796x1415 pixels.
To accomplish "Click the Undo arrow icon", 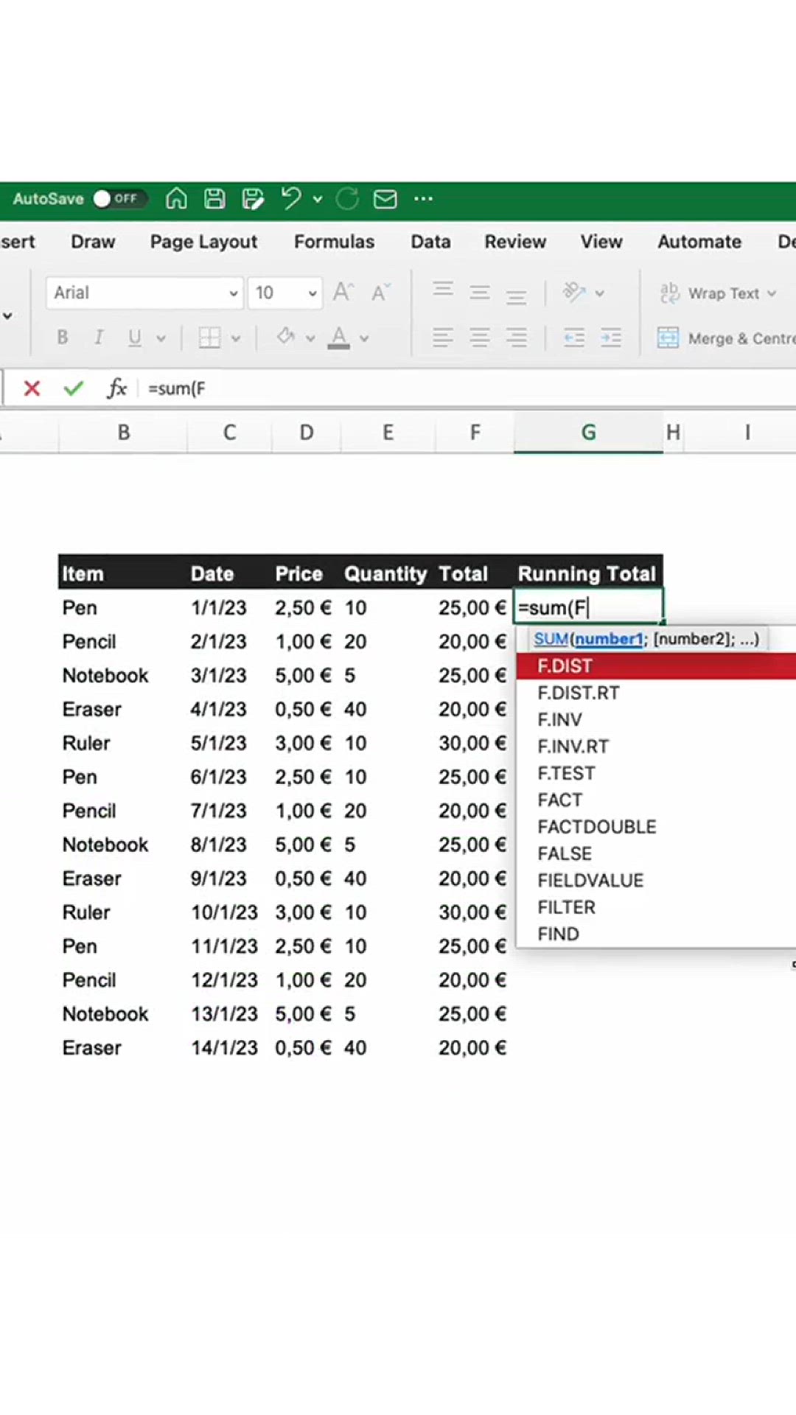I will tap(291, 199).
